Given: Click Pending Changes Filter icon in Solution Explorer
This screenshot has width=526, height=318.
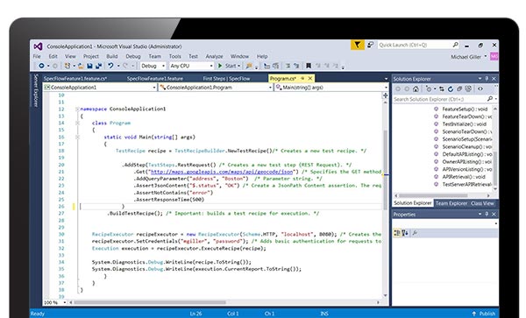Looking at the screenshot, I should [429, 88].
